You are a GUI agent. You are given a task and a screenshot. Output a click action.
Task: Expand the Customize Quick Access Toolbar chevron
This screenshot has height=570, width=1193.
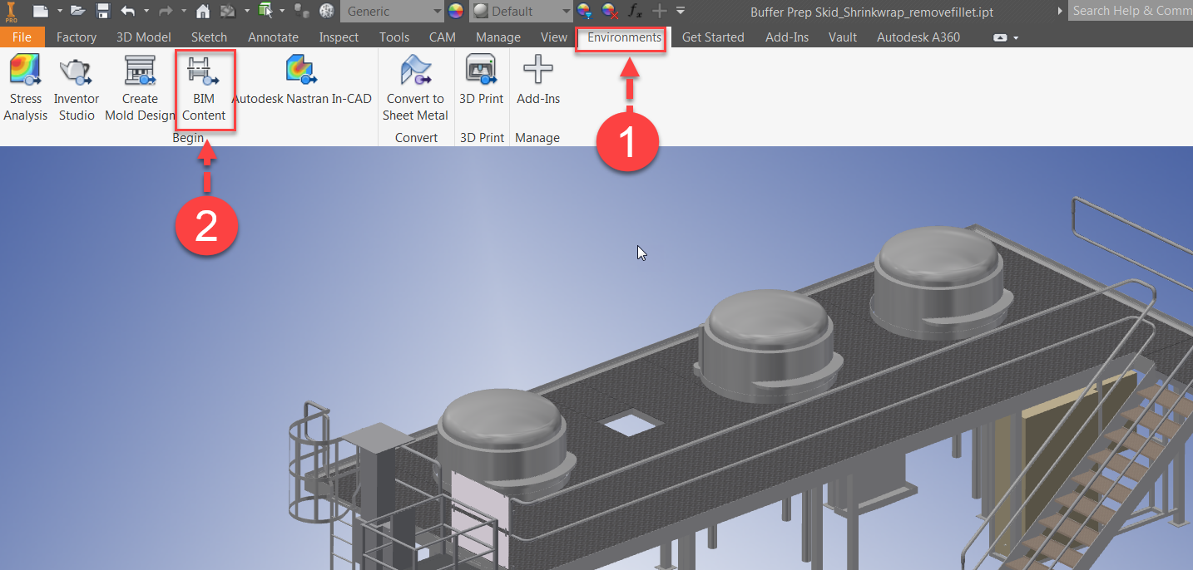(681, 11)
